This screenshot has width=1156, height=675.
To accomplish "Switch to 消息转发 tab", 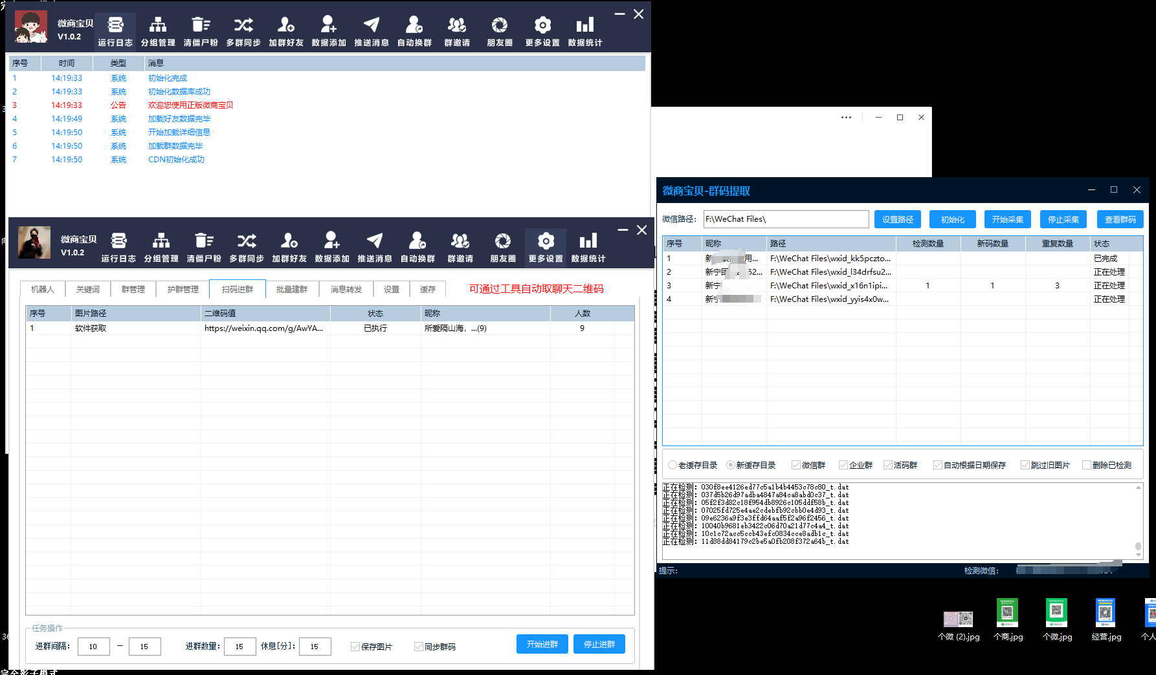I will pyautogui.click(x=346, y=289).
